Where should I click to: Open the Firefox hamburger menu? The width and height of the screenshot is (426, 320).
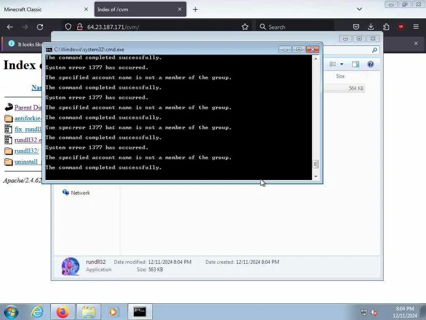416,27
